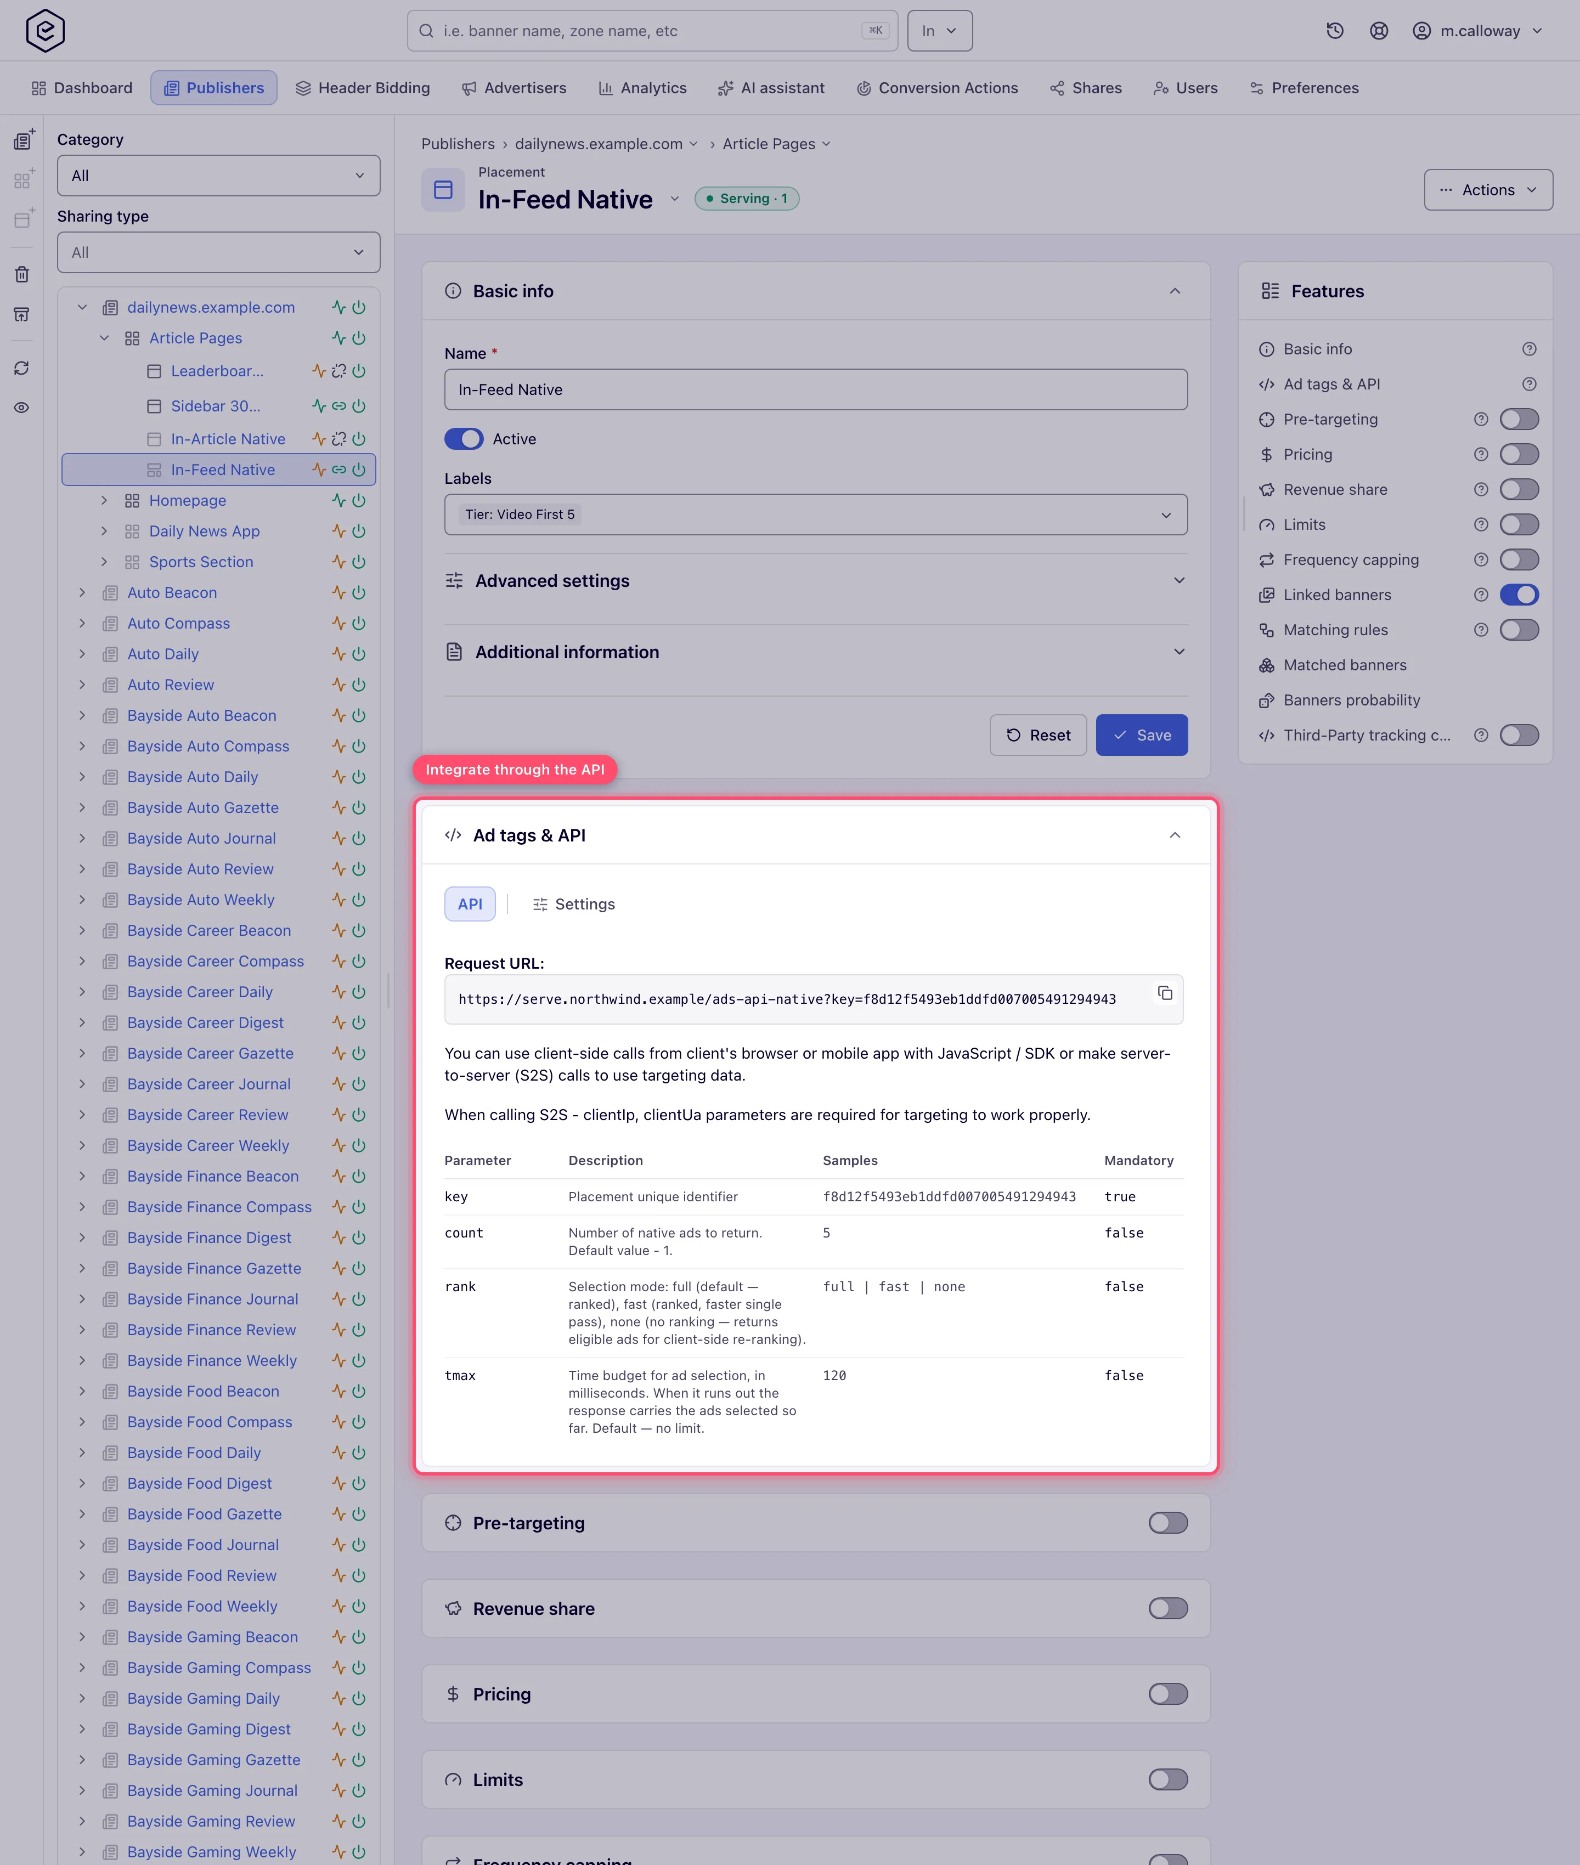This screenshot has width=1580, height=1865.
Task: Select the In-Article Native tree row
Action: [218, 439]
